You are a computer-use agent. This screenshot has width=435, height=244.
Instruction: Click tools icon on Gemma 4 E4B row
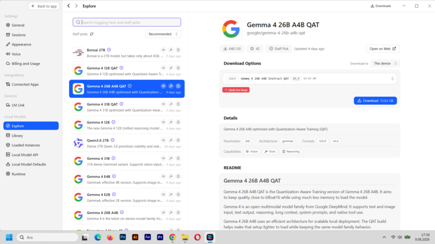tap(171, 176)
